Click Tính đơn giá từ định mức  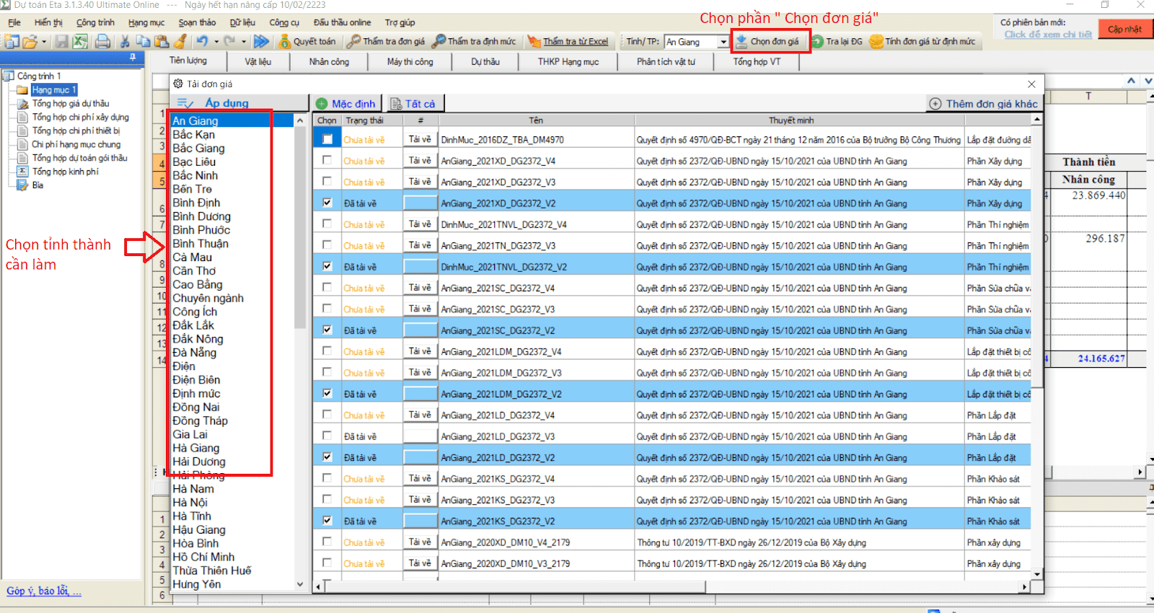point(922,42)
